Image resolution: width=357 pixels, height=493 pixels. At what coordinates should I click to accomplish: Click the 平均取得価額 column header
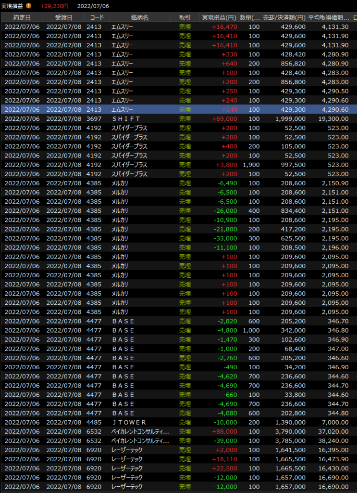329,17
